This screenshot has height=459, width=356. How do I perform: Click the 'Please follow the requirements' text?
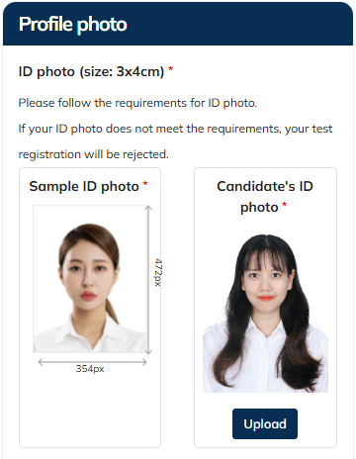tap(137, 103)
